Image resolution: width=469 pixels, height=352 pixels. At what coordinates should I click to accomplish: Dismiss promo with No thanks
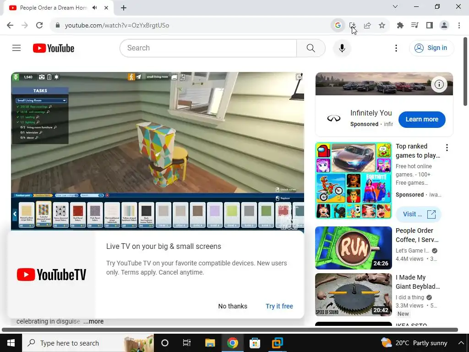coord(233,306)
